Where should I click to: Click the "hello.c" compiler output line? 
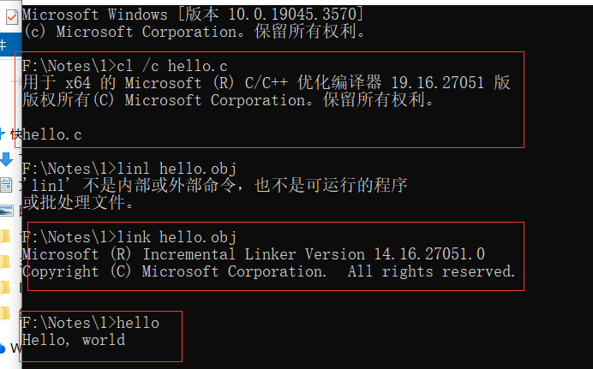pos(53,134)
